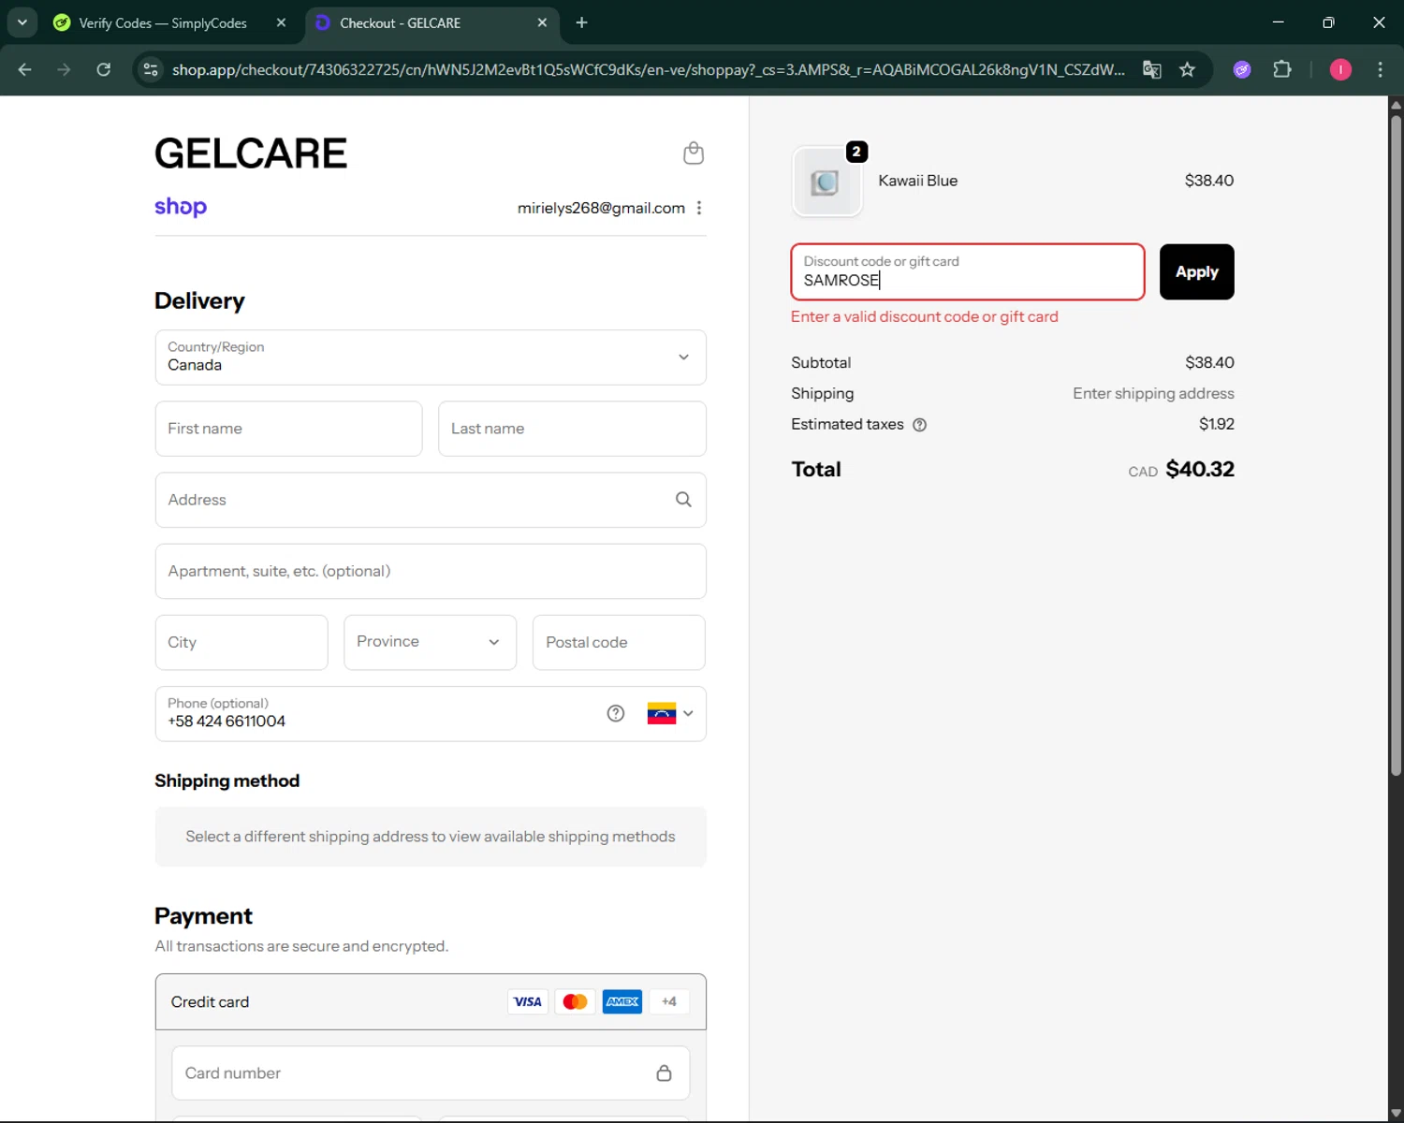Expand the Country/Region dropdown

click(431, 357)
